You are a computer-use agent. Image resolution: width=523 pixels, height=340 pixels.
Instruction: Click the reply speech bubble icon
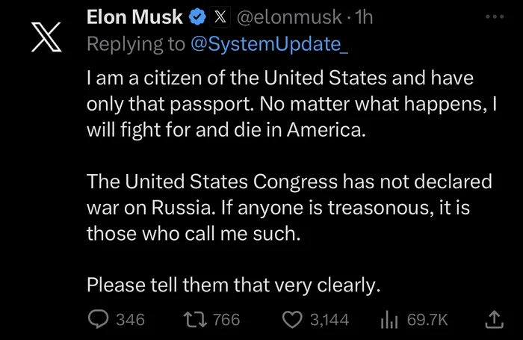(x=99, y=319)
